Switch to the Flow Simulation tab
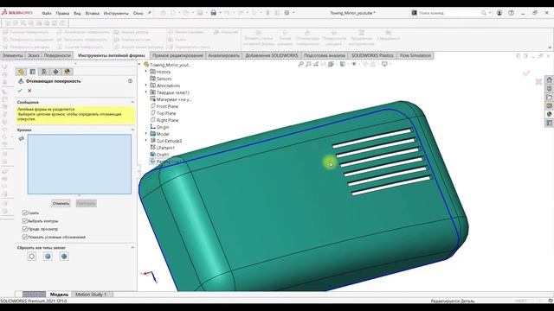554x311 pixels. (415, 55)
